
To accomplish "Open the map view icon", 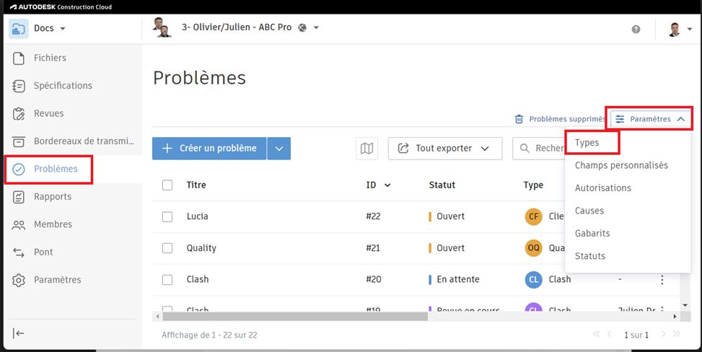I will point(367,149).
